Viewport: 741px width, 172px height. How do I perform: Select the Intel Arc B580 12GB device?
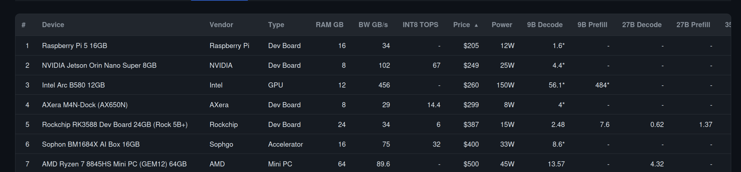[73, 85]
